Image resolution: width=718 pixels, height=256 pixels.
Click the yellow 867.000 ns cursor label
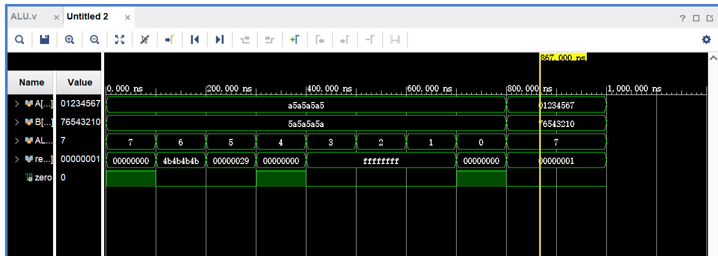[563, 57]
